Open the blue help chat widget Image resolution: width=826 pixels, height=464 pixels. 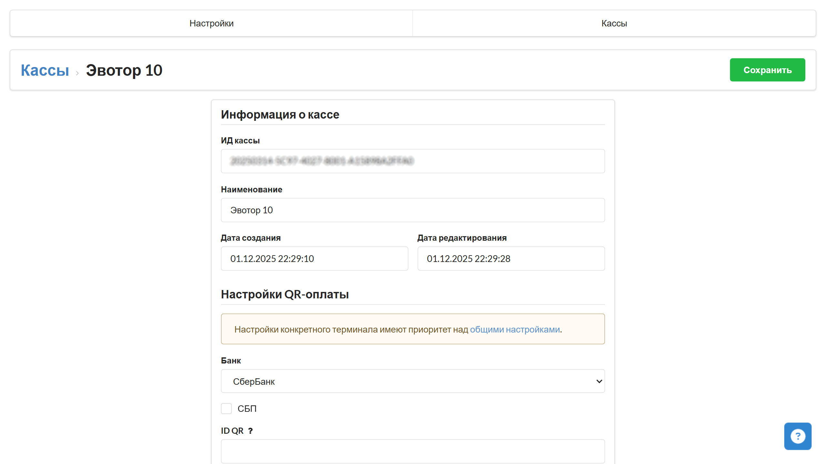[798, 436]
